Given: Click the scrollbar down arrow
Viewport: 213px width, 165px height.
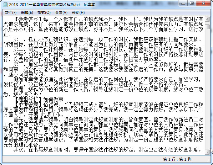Looking at the screenshot, I should pos(207,152).
